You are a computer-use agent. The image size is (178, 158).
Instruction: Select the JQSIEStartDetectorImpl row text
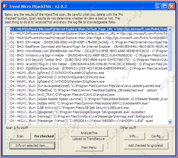(x=88, y=68)
